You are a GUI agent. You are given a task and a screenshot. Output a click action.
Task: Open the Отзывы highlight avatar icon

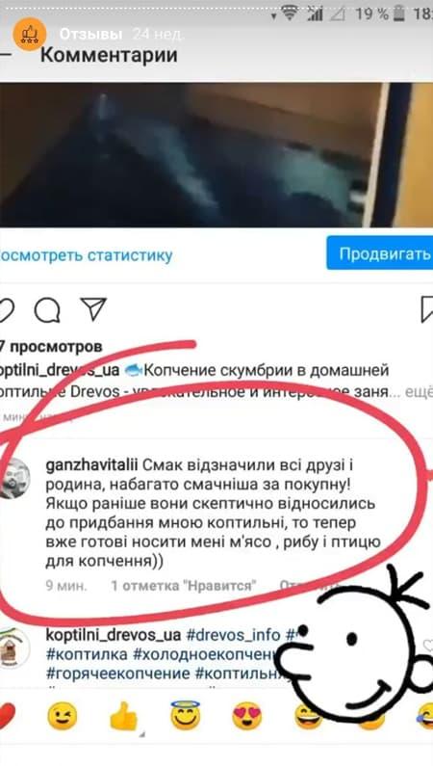tap(30, 34)
